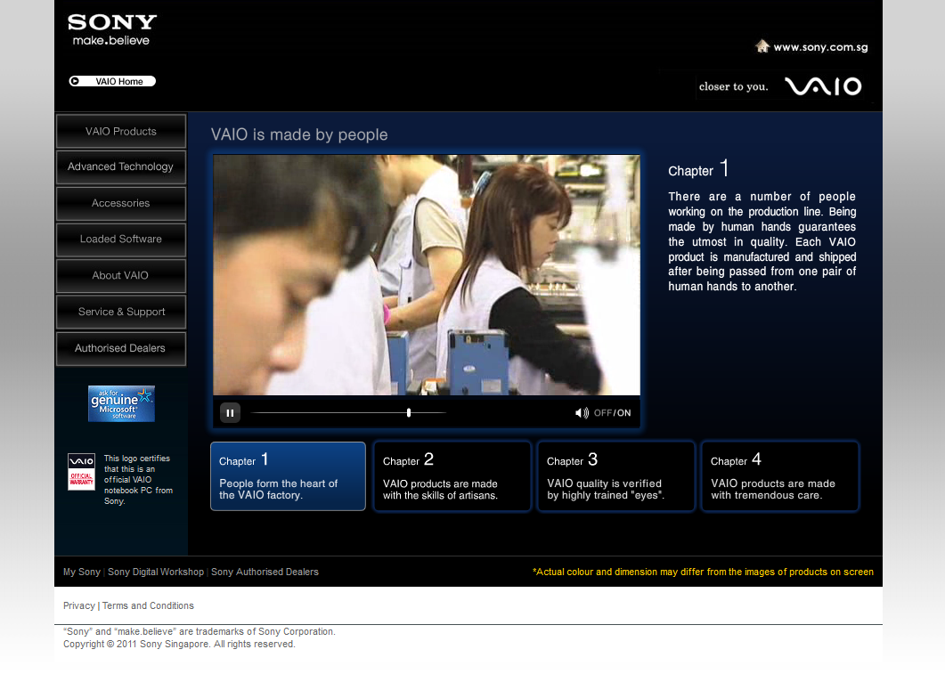Image resolution: width=945 pixels, height=682 pixels.
Task: Open the Accessories menu item
Action: [120, 204]
